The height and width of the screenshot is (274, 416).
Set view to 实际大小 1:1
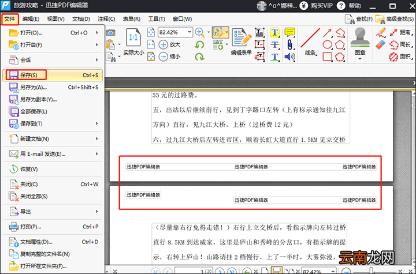coord(133,42)
